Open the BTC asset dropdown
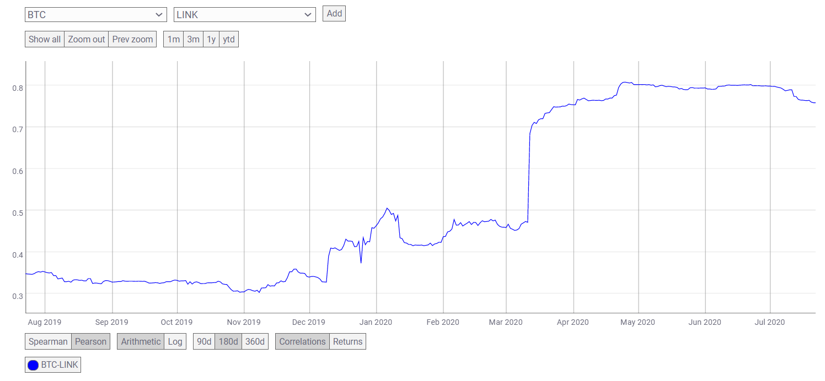 click(x=95, y=15)
